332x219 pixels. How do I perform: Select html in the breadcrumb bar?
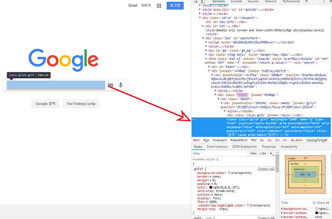(x=196, y=140)
